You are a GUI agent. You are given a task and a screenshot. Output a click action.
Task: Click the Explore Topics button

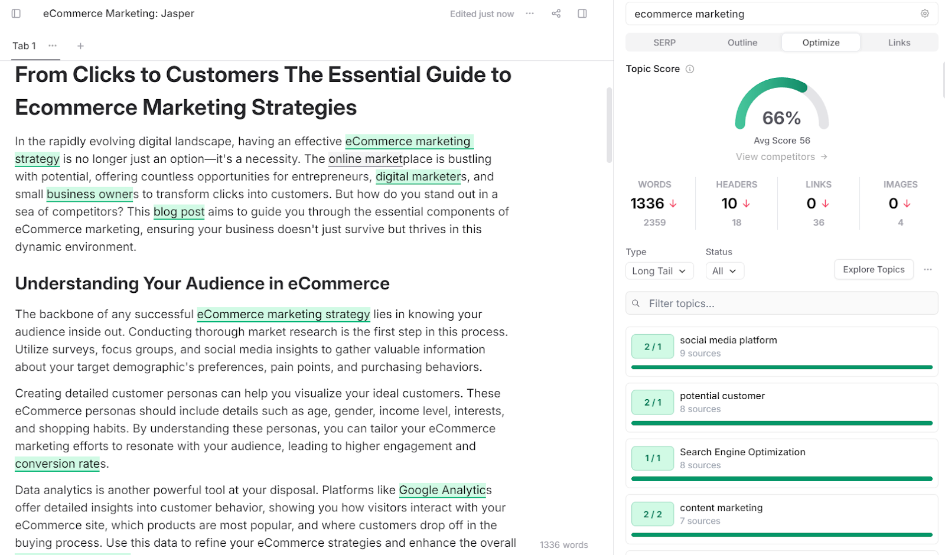point(874,269)
